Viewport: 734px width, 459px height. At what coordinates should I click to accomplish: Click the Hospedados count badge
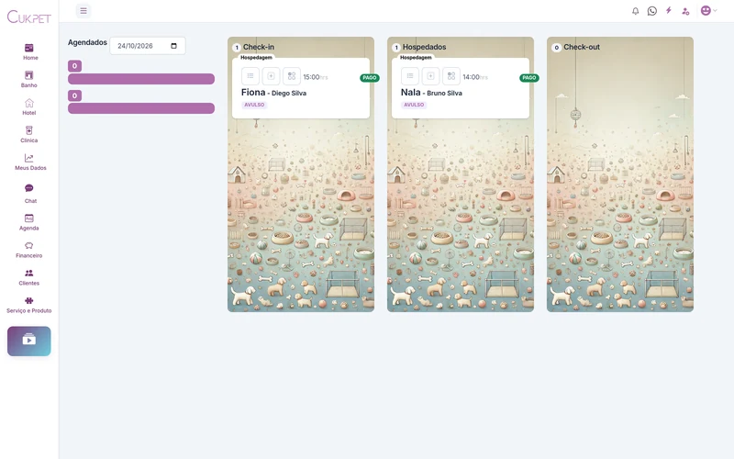point(396,48)
